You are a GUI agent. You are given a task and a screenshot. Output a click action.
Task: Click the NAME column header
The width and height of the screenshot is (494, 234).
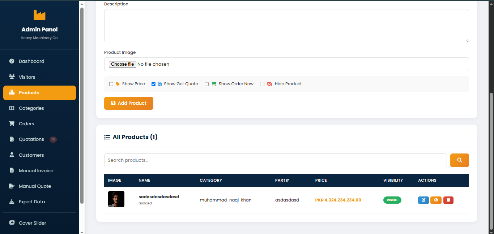tap(144, 180)
